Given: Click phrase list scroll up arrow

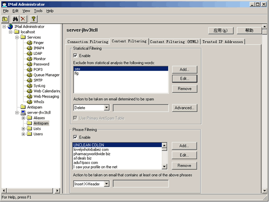Looking at the screenshot, I should tap(164, 145).
